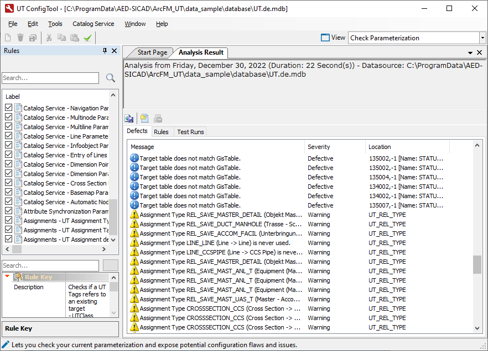
Task: Open the Tools menu
Action: [55, 24]
